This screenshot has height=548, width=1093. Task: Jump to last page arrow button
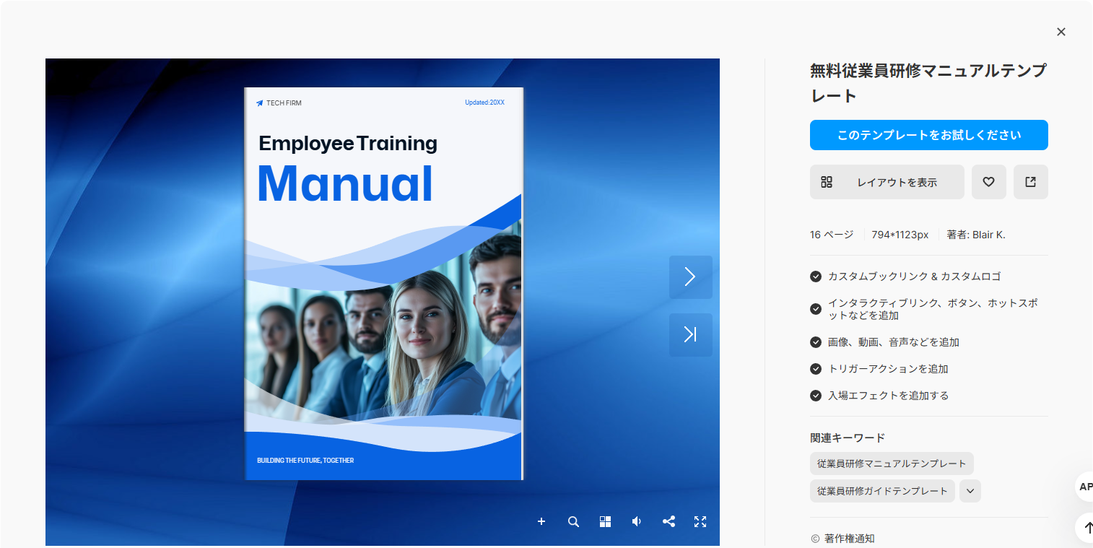[x=691, y=335]
